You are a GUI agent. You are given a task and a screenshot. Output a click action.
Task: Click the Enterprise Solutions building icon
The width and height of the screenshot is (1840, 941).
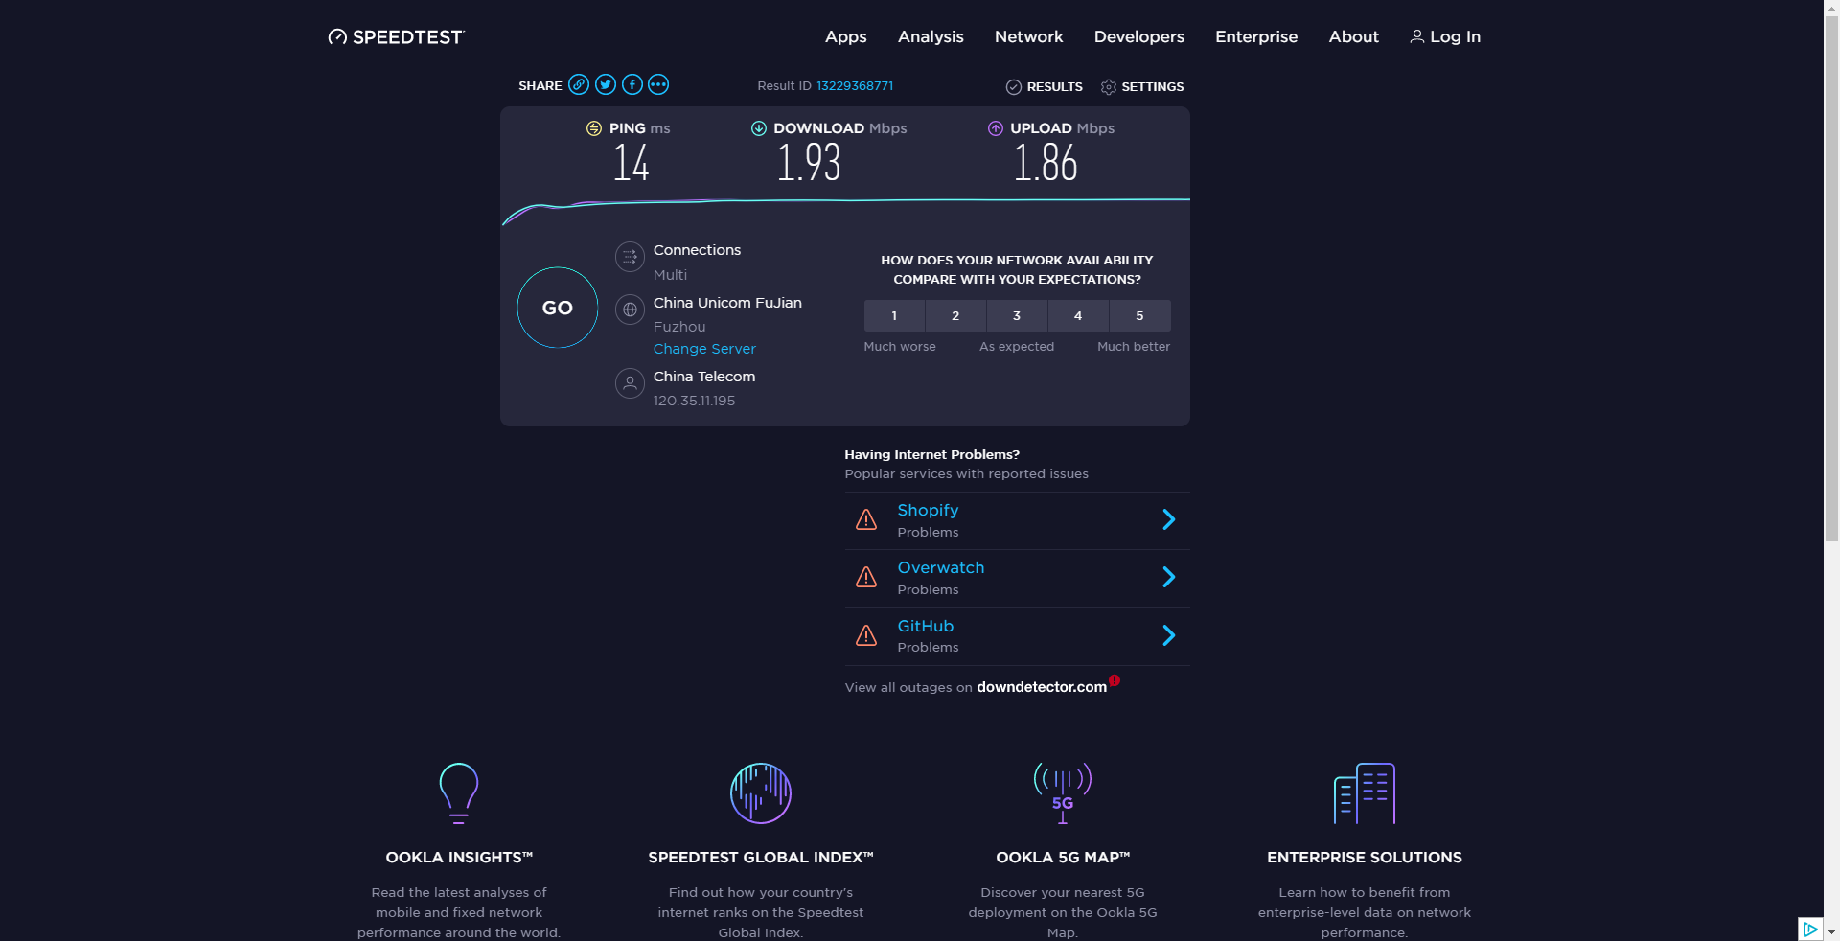click(x=1365, y=793)
